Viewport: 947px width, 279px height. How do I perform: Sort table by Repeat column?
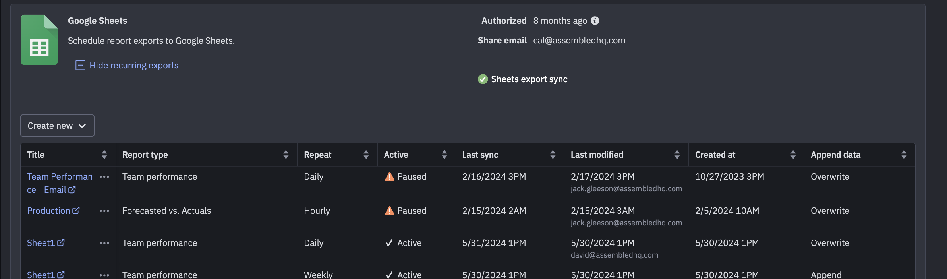click(366, 155)
